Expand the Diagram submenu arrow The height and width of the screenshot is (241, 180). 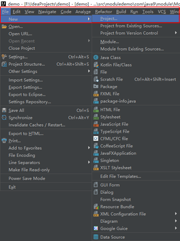(x=176, y=221)
